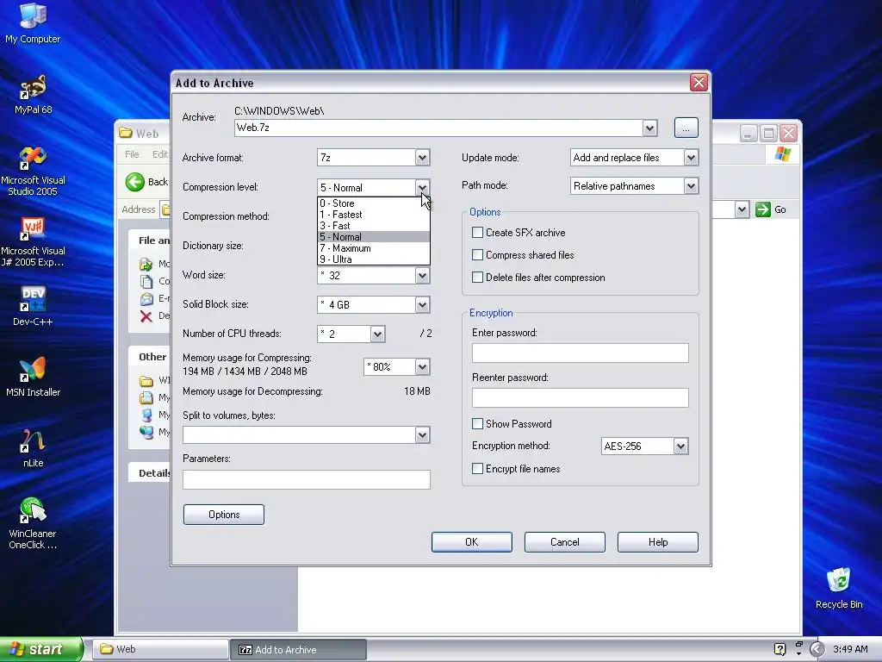
Task: Open the File menu in Web window
Action: [x=132, y=154]
